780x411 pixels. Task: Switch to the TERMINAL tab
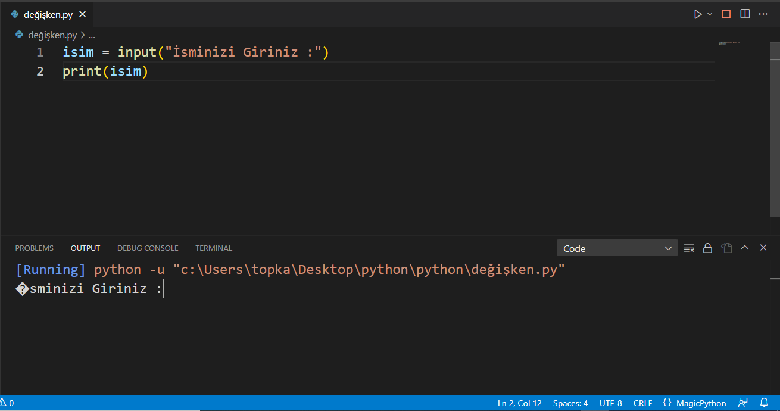pyautogui.click(x=214, y=248)
